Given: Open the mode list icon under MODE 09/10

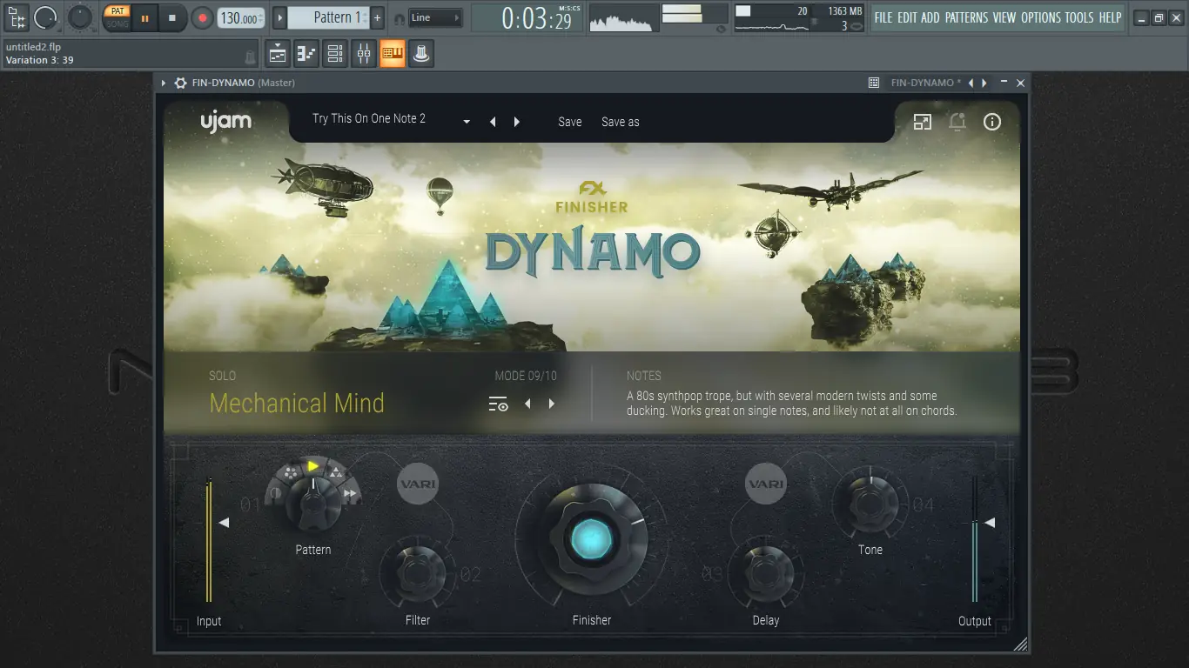Looking at the screenshot, I should pyautogui.click(x=497, y=404).
